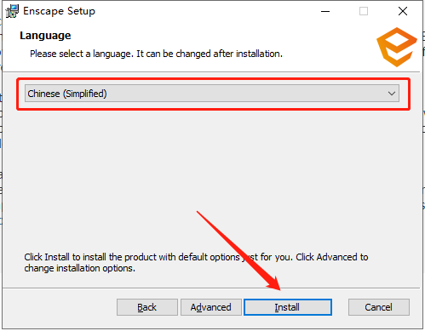Expand the language list using the chevron arrow

[392, 94]
